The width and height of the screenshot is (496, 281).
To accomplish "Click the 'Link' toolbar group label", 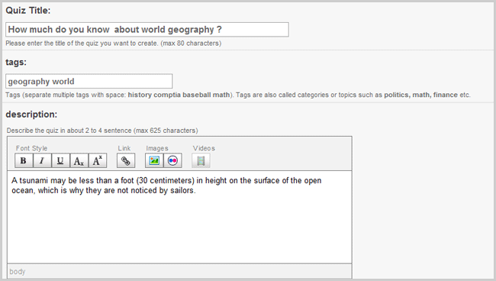I will click(x=124, y=148).
